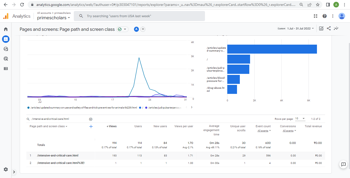
Task: Open the Insights panel
Action: point(336,28)
